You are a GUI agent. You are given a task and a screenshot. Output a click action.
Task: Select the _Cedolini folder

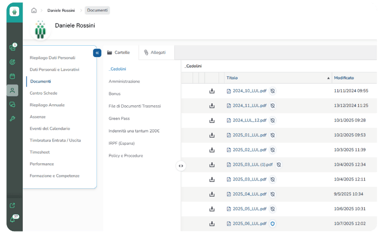(x=117, y=69)
